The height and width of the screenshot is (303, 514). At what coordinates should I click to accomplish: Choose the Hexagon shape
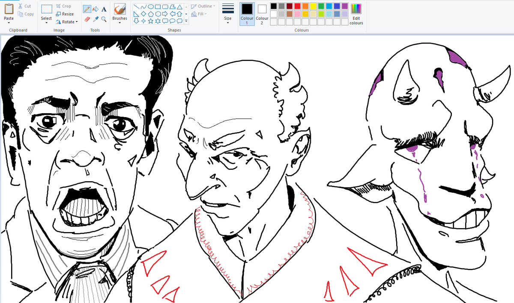coord(158,14)
